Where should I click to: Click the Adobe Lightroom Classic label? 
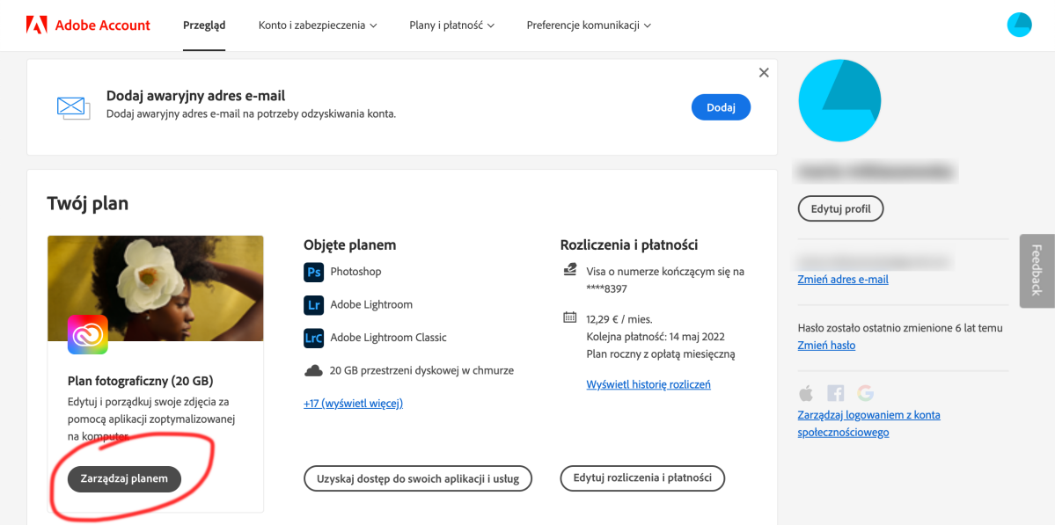pyautogui.click(x=388, y=338)
